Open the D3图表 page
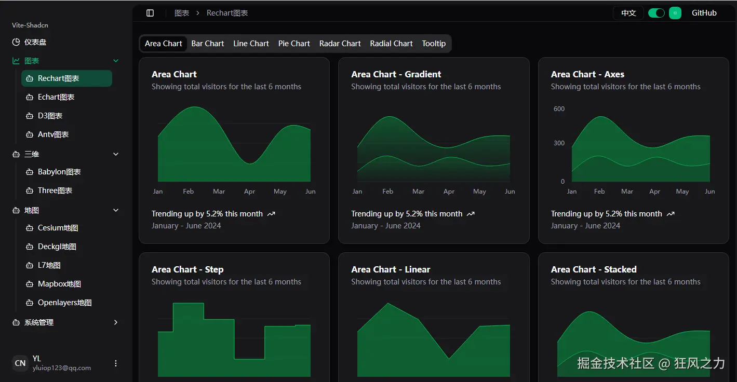This screenshot has width=737, height=382. [x=66, y=116]
